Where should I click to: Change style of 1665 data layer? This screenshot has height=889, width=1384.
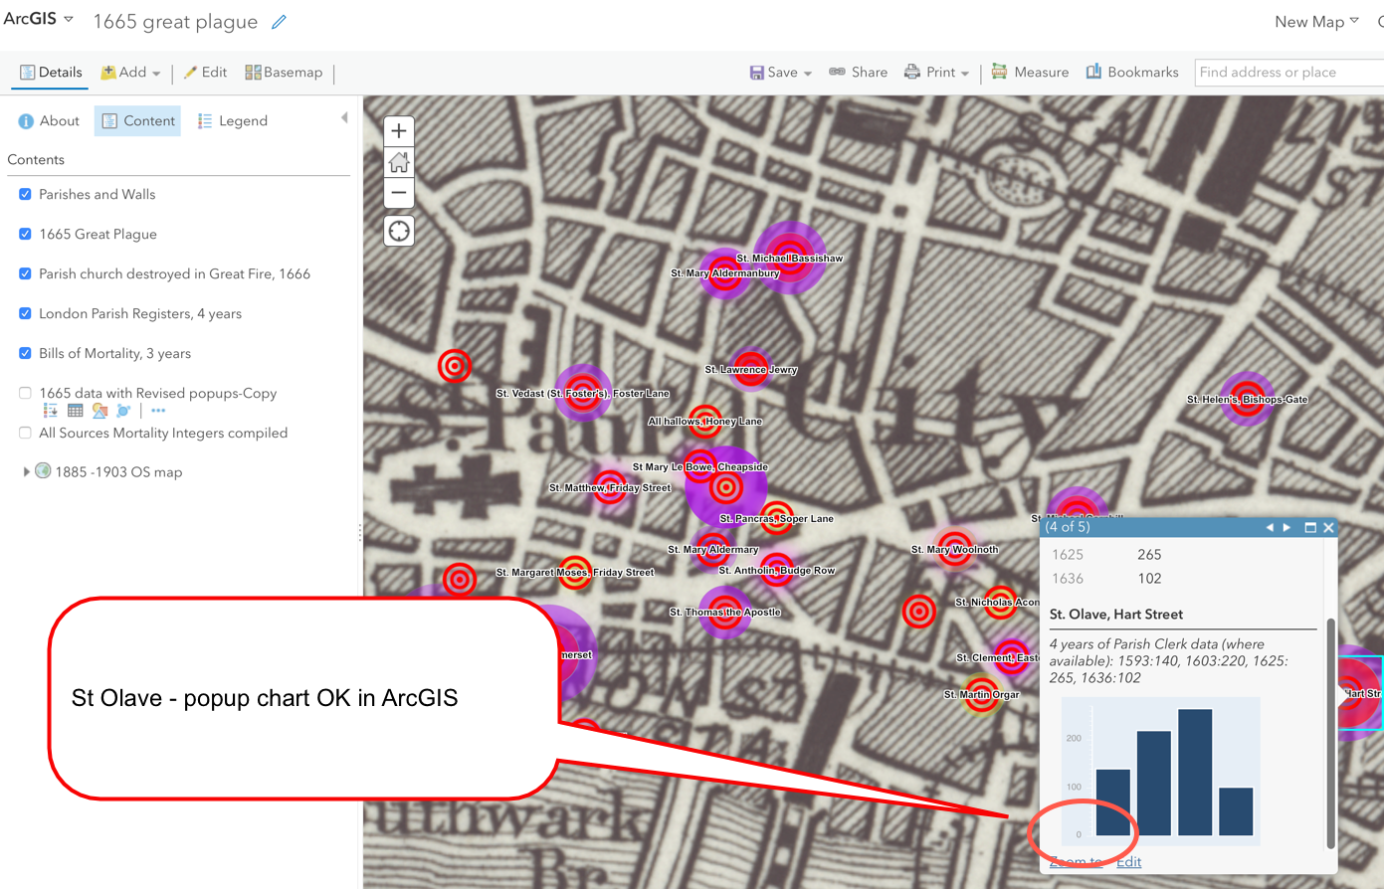[99, 411]
